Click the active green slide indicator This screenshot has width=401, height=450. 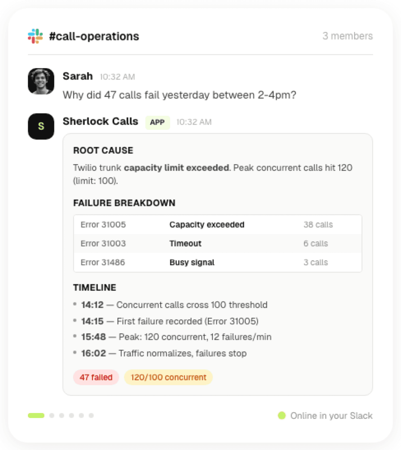pyautogui.click(x=36, y=416)
